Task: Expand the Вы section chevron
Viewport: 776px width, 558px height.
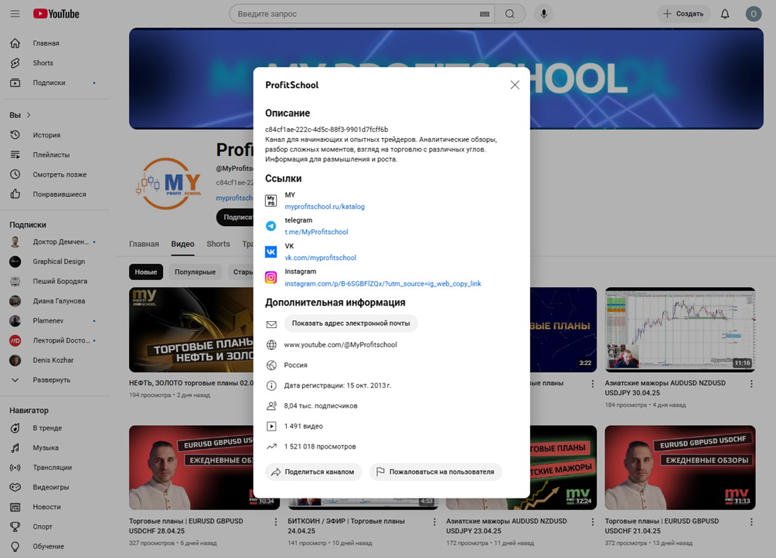Action: (x=29, y=115)
